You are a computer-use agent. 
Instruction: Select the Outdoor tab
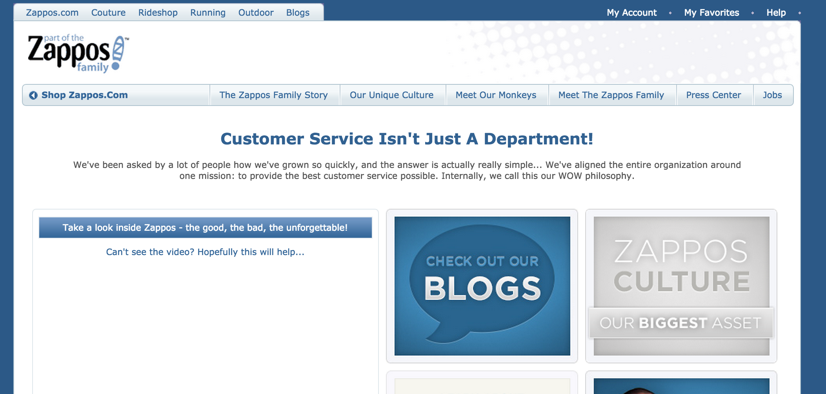pos(256,13)
